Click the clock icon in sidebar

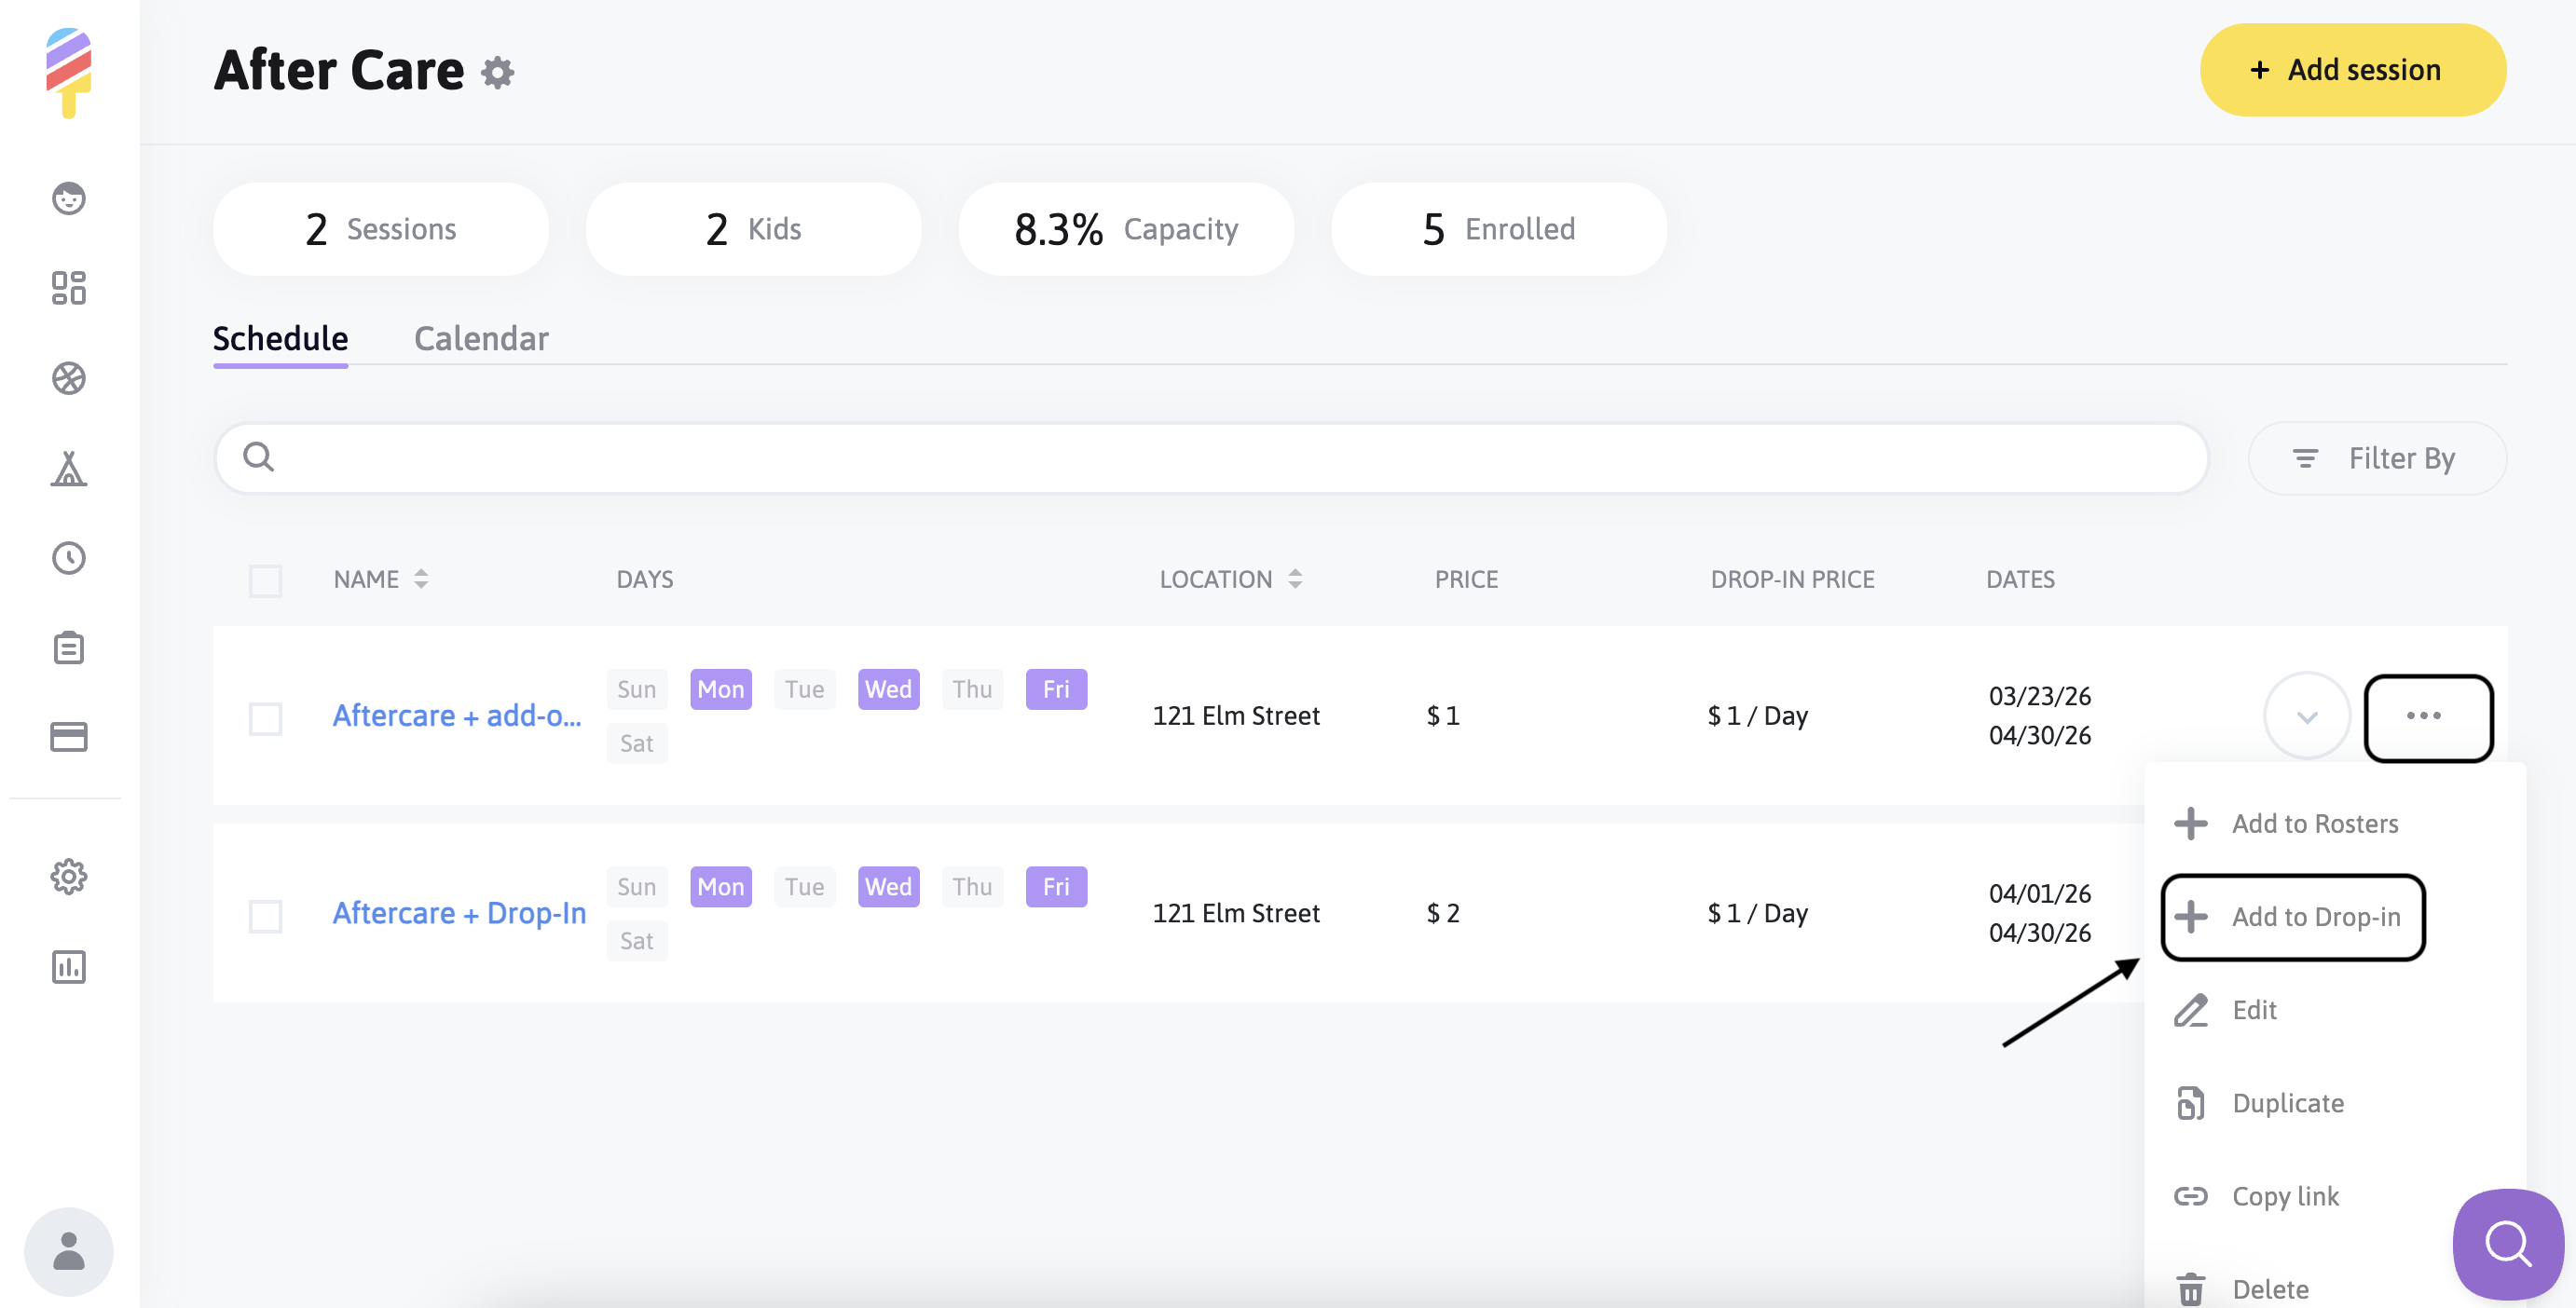click(x=69, y=557)
